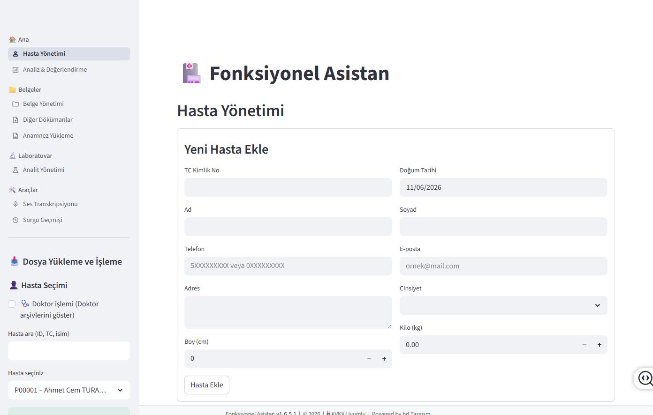Click the hospital logo beside Fonksiyonel Asistan
Viewport: 653px width, 415px height.
[191, 74]
